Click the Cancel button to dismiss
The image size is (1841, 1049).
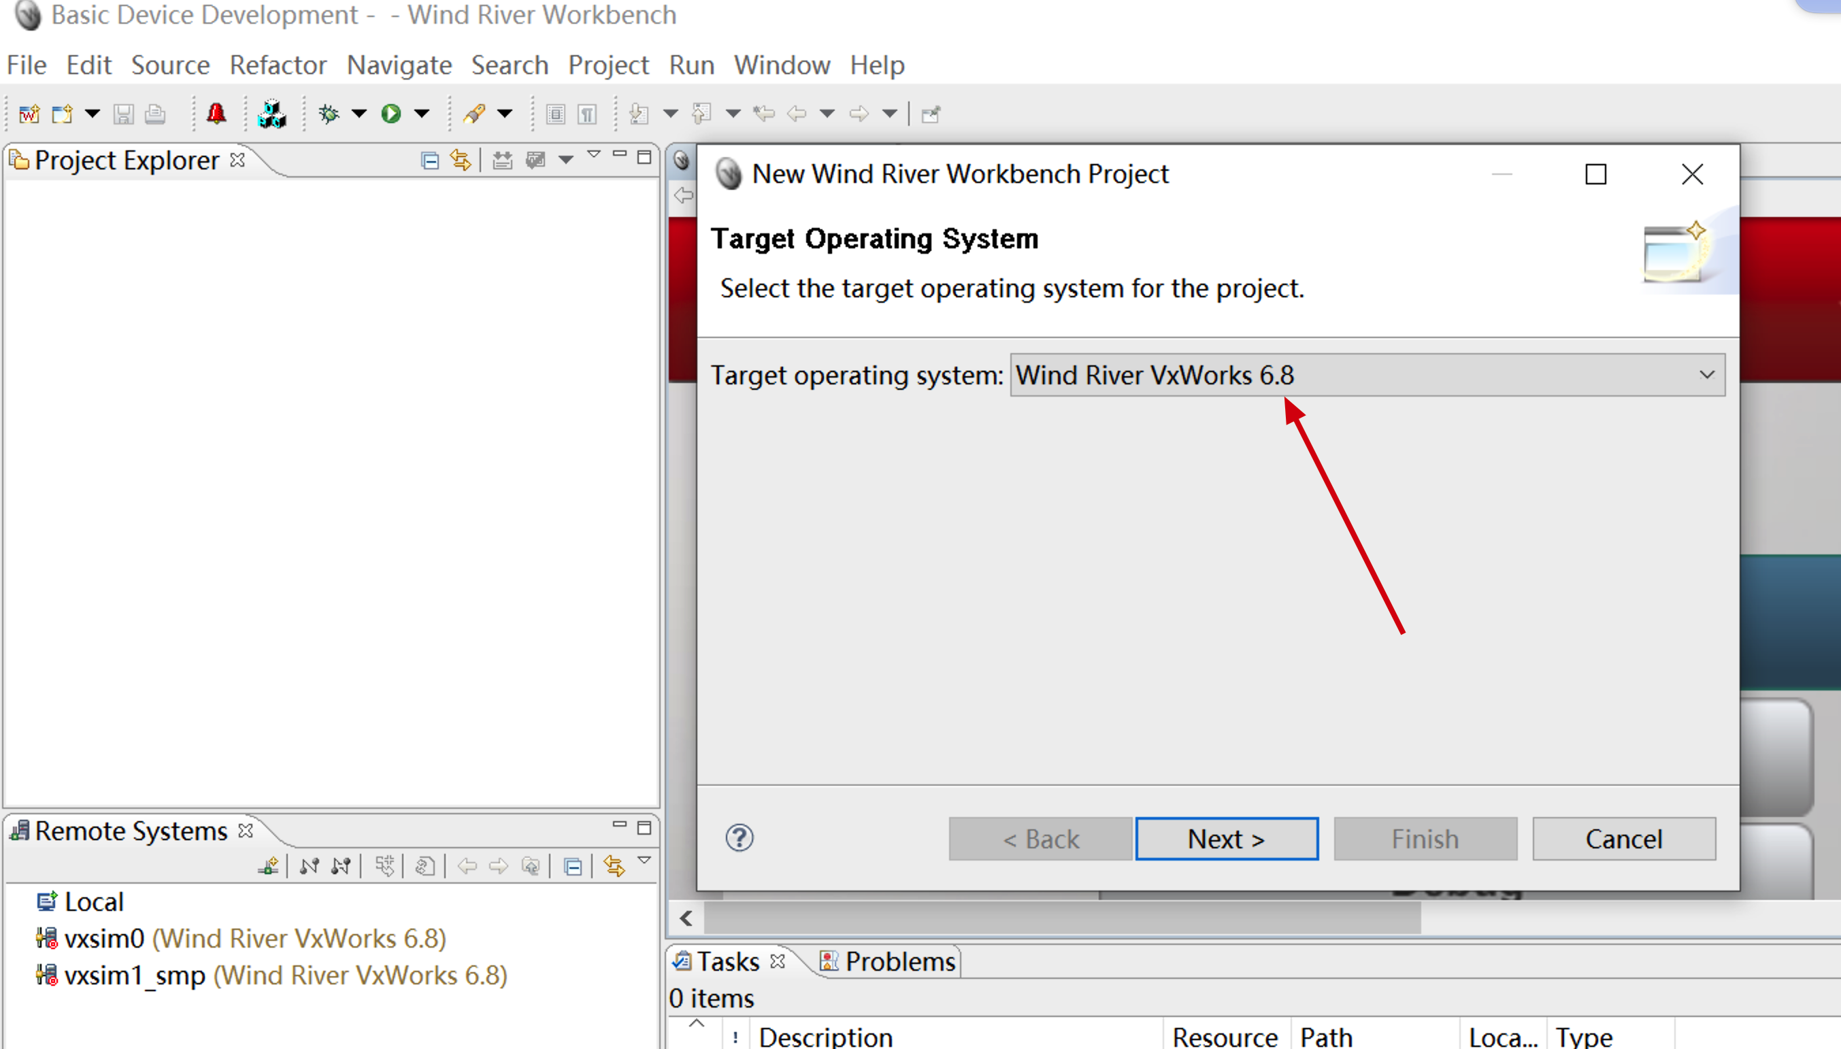pos(1625,838)
